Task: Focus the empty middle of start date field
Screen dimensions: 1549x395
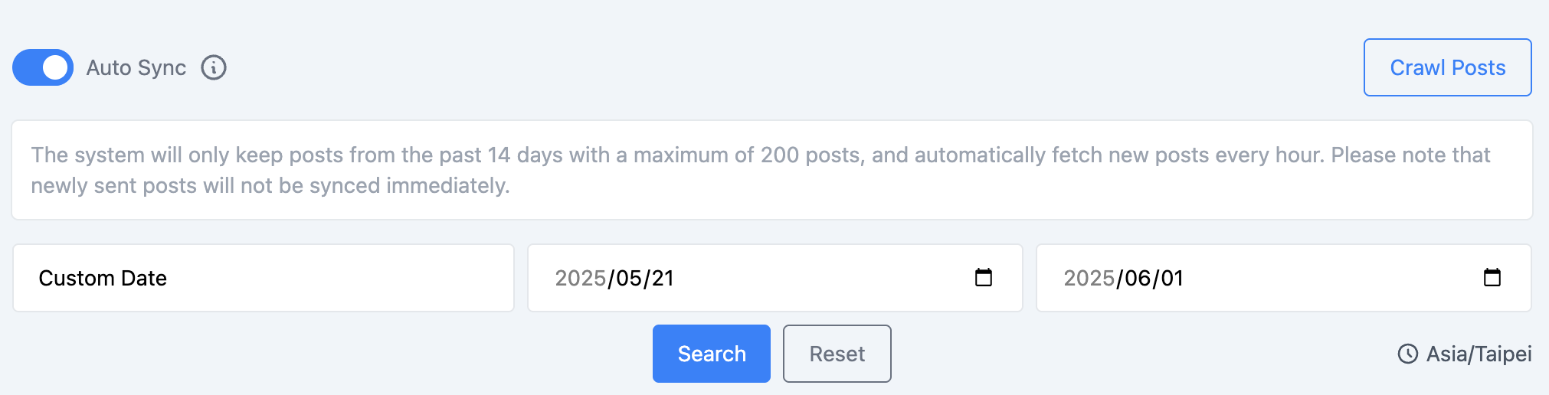Action: point(824,278)
